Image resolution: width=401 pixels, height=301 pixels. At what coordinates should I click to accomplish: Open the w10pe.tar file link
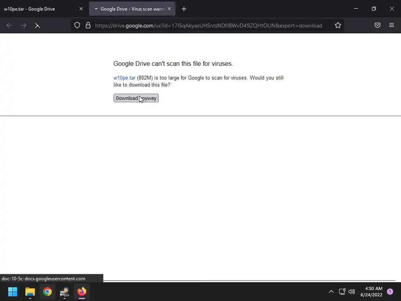124,78
